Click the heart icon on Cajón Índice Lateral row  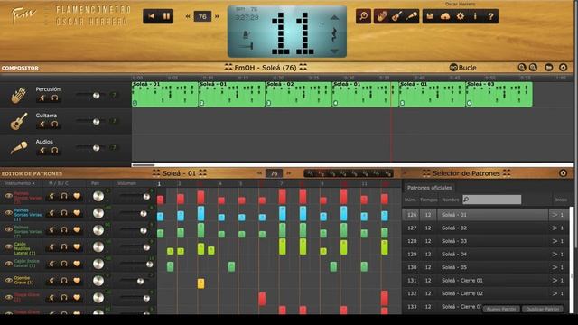coord(77,264)
